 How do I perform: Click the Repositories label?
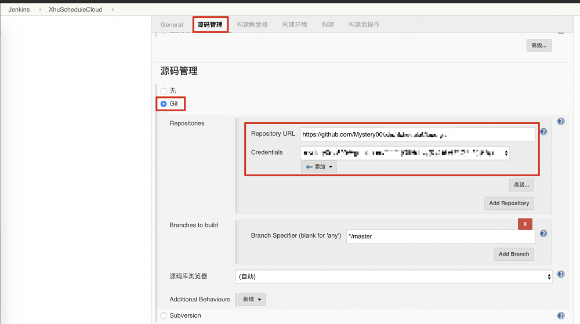click(x=187, y=123)
